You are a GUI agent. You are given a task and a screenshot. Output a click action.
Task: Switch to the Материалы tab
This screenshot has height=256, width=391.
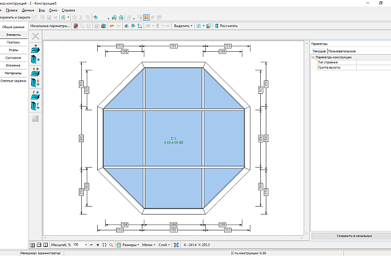click(13, 73)
